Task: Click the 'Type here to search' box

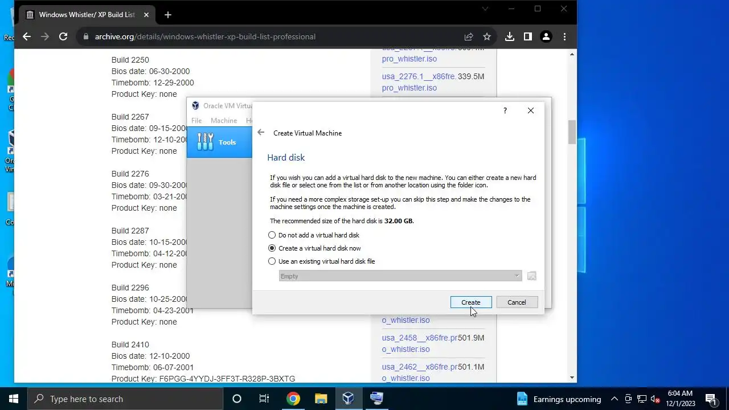Action: [x=125, y=399]
